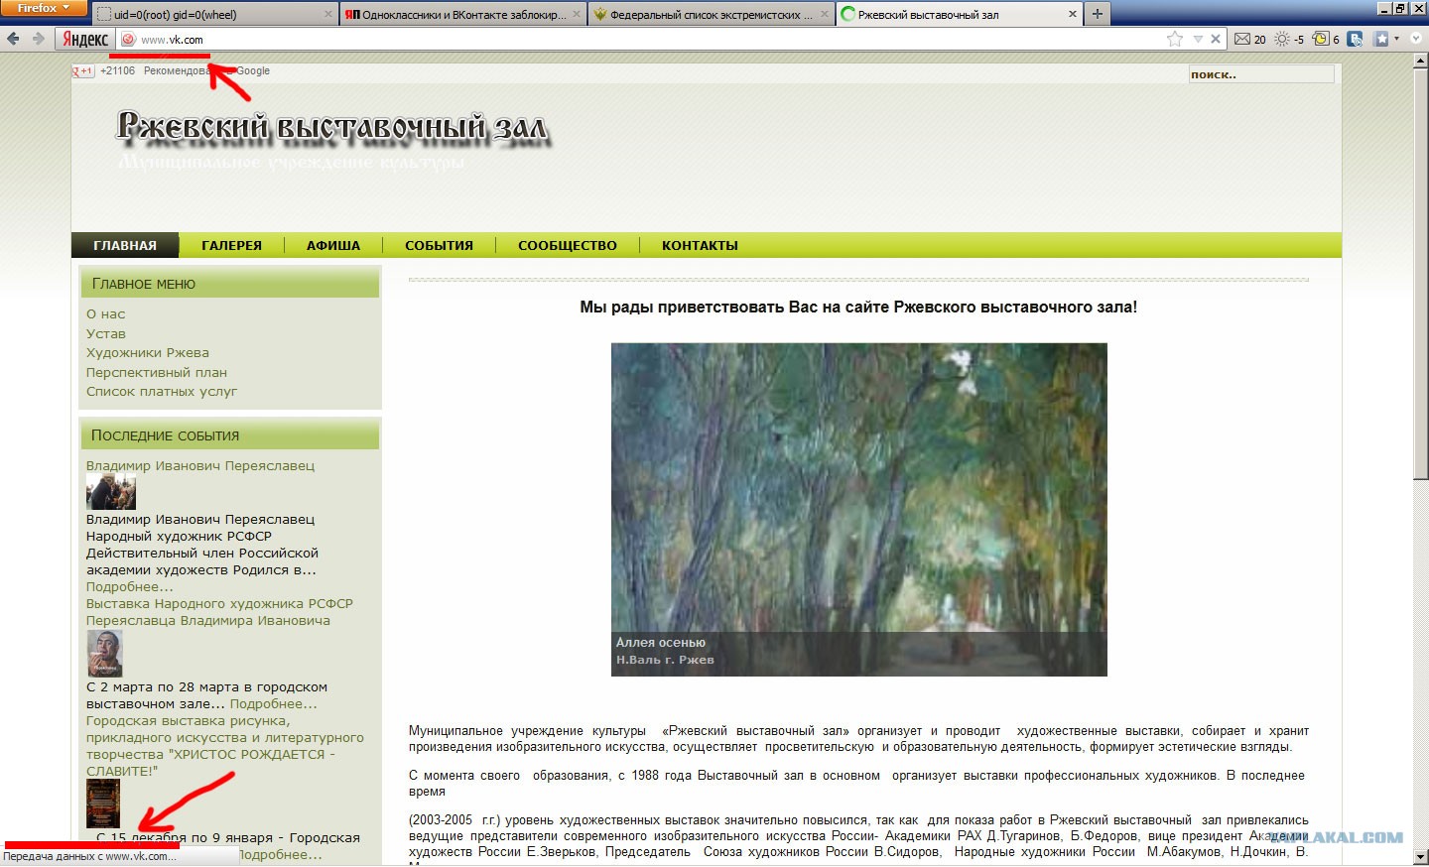Click the Google +1 button
Viewport: 1429px width, 867px height.
tap(82, 71)
